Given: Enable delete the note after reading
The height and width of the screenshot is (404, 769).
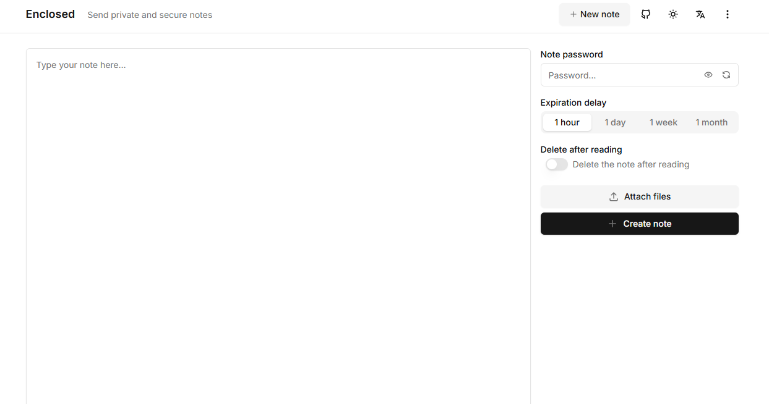Looking at the screenshot, I should coord(556,164).
